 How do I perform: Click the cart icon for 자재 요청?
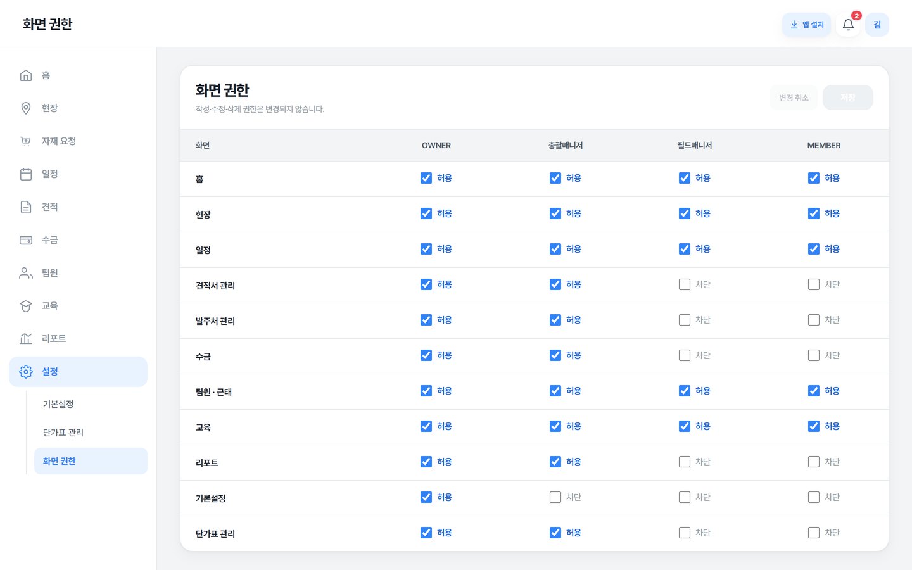pos(26,141)
